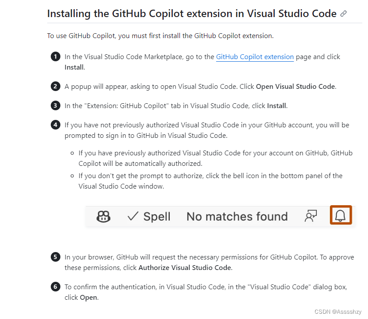Image resolution: width=368 pixels, height=319 pixels.
Task: Click the GitHub Copilot icon in the status bar
Action: [x=103, y=216]
